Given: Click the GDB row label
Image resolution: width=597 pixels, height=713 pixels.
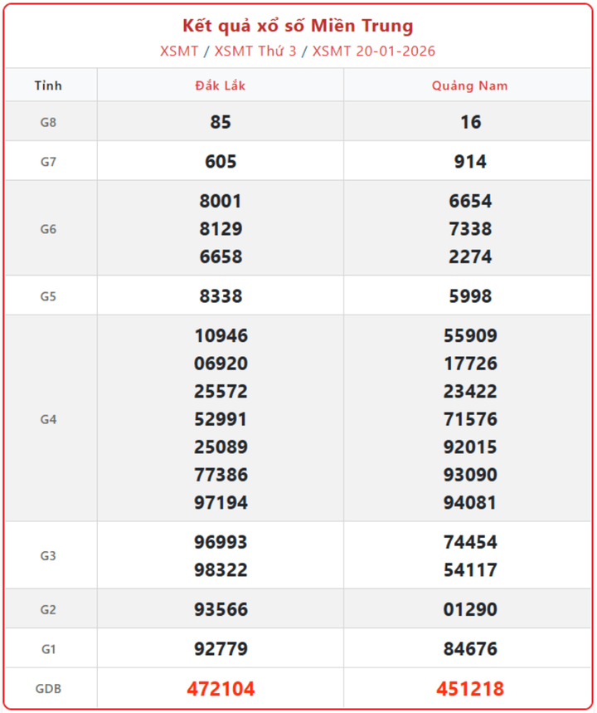Looking at the screenshot, I should point(48,689).
